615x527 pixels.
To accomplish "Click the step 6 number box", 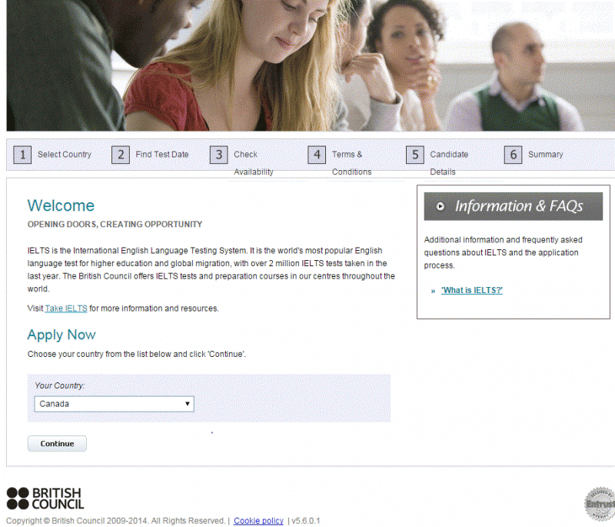I will [x=513, y=155].
